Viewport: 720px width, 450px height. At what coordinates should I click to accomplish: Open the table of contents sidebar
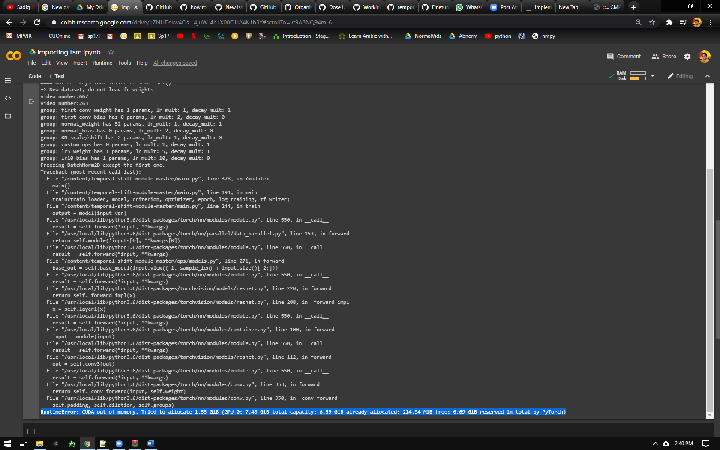click(x=8, y=80)
